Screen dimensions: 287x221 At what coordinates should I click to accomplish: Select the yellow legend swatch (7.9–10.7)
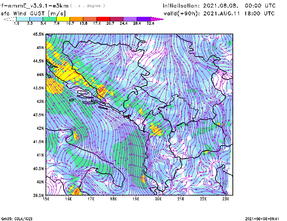[63, 19]
